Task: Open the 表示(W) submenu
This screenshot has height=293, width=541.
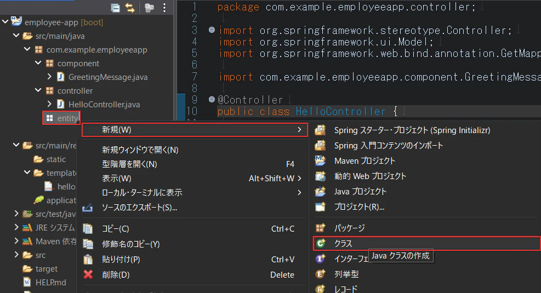Action: coord(195,178)
